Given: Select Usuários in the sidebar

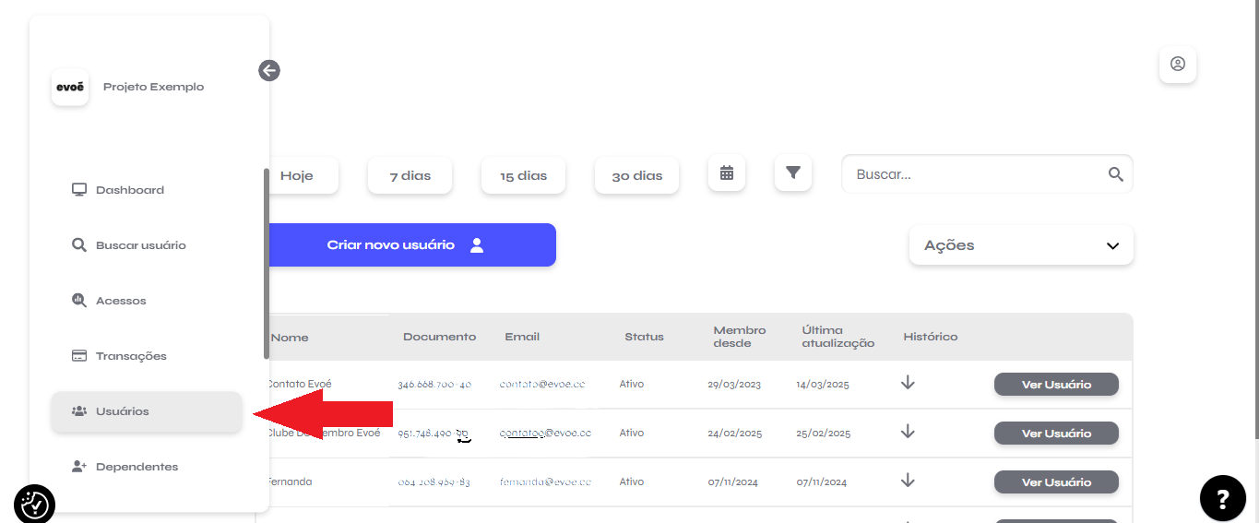Looking at the screenshot, I should pos(147,411).
